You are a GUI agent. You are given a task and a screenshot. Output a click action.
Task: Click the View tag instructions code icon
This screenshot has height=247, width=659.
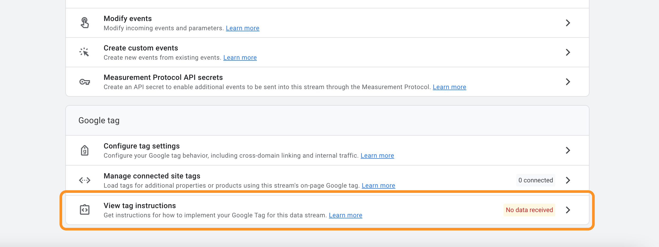point(85,210)
